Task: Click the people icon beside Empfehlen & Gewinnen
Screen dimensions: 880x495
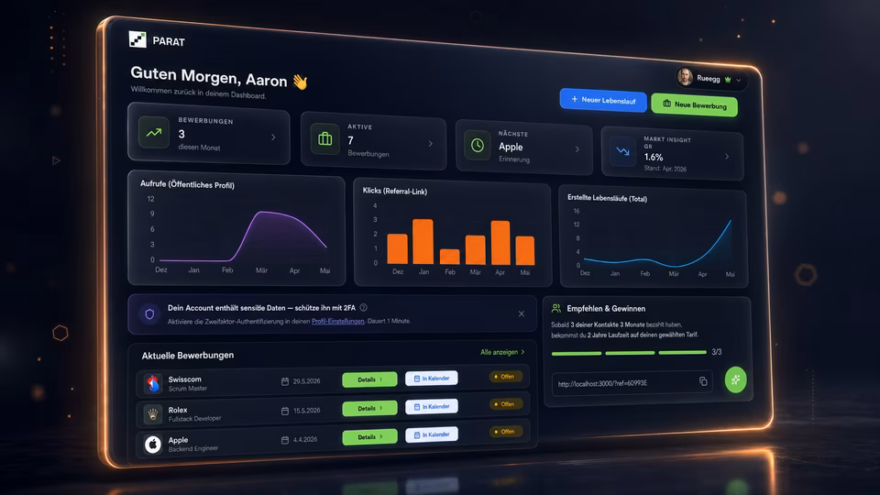Action: pos(556,308)
